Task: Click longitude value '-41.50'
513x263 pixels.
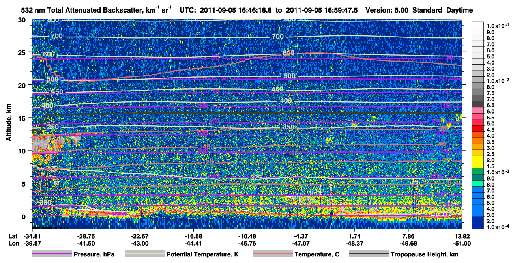Action: 86,243
